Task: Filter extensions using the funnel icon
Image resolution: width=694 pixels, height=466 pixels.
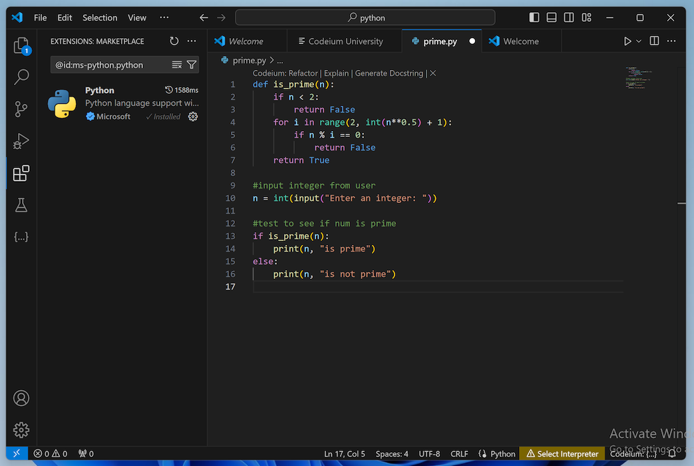Action: click(192, 65)
